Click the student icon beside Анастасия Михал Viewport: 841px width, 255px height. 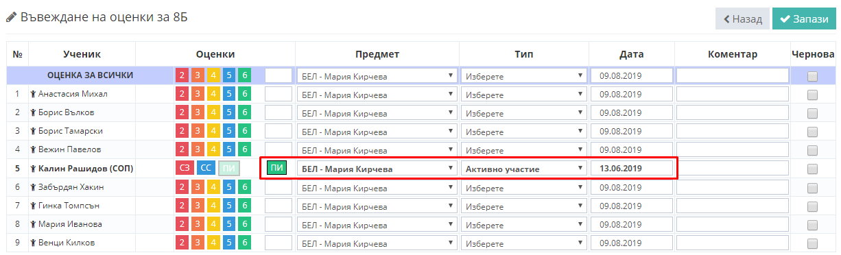click(x=34, y=95)
